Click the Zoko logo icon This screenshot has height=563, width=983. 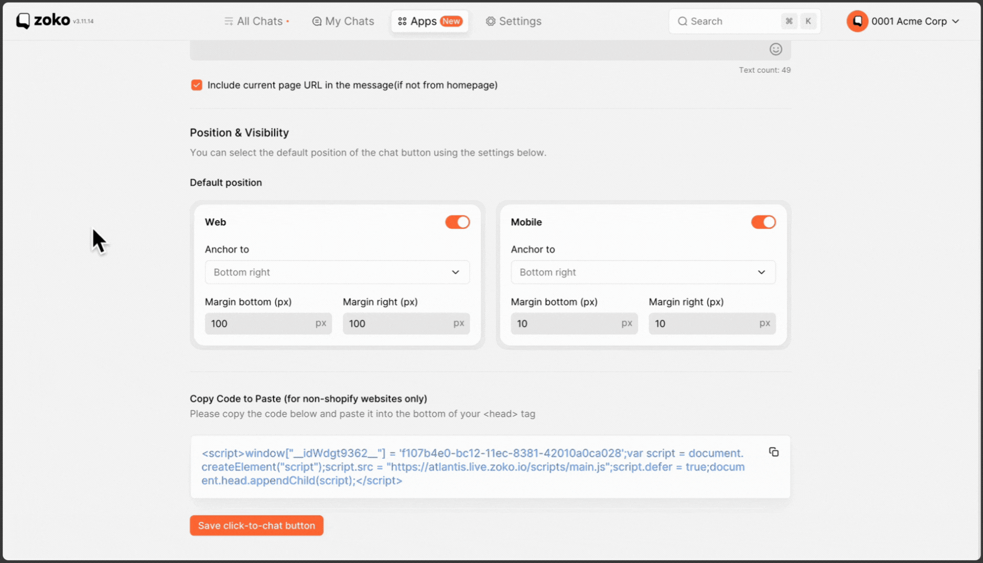[x=23, y=21]
